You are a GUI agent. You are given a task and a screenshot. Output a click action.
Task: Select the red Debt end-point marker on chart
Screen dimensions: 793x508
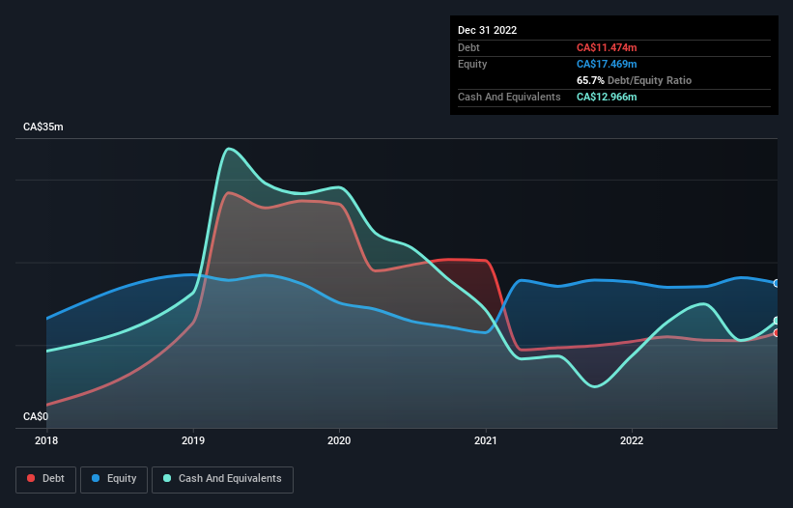click(777, 333)
